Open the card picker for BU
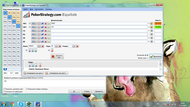190x107 pixels. (39, 34)
